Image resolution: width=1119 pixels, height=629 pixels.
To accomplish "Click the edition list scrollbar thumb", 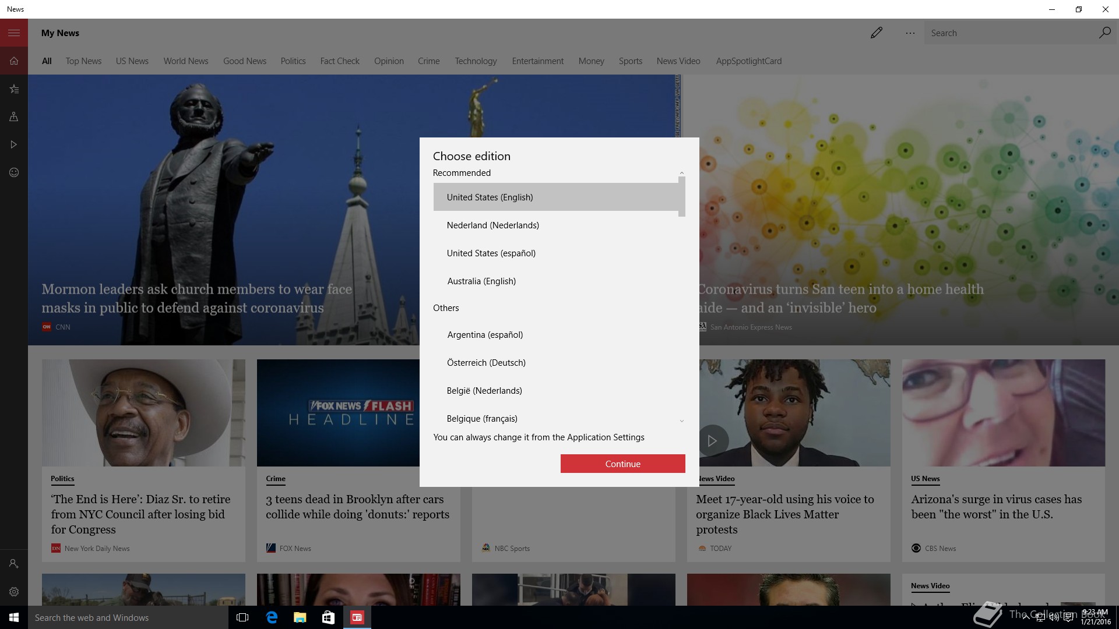I will coord(681,197).
